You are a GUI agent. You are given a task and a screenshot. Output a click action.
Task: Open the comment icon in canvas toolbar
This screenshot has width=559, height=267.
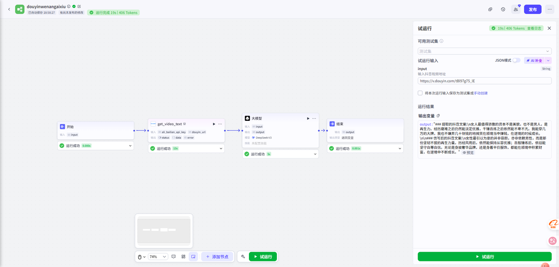[173, 257]
